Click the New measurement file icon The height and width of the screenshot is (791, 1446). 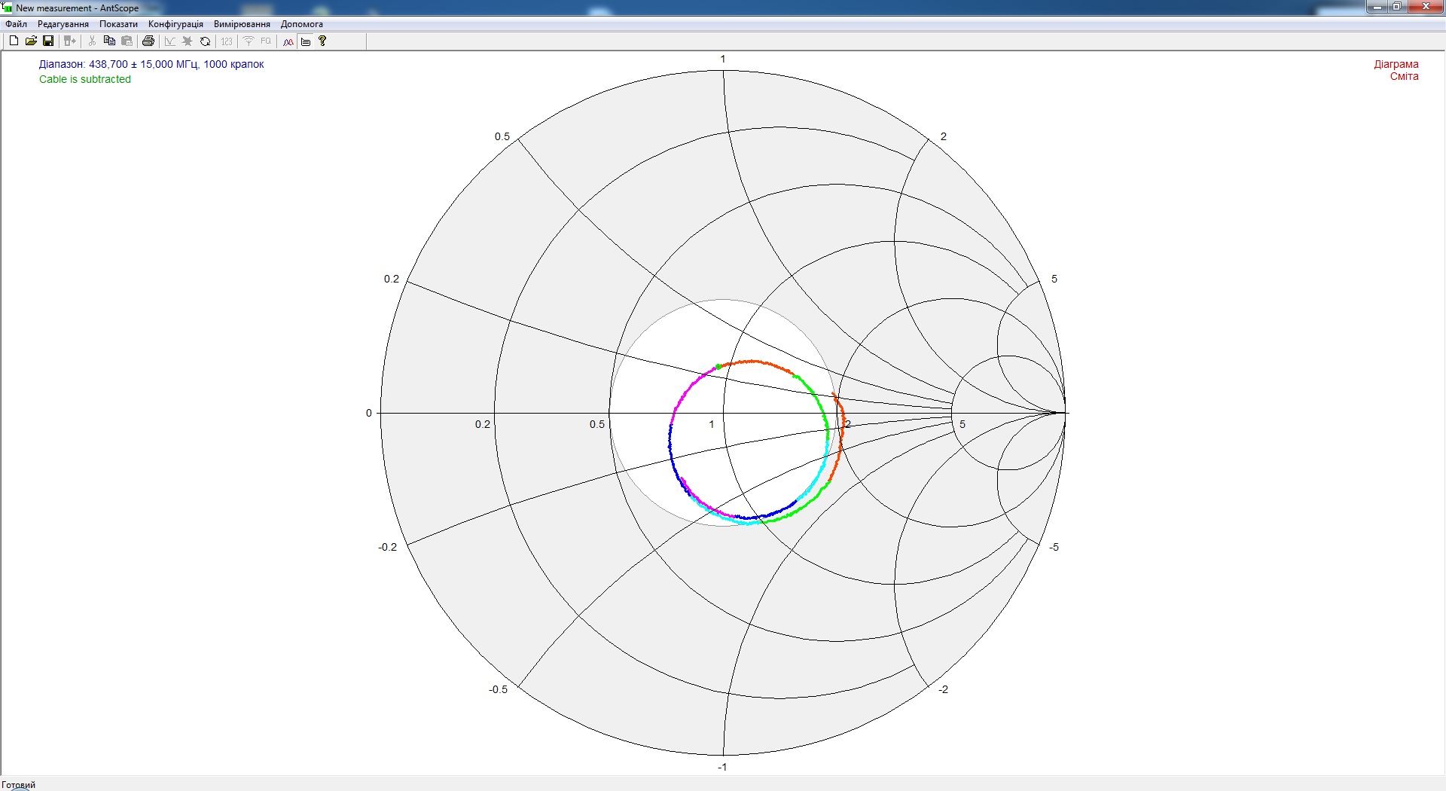pyautogui.click(x=14, y=41)
